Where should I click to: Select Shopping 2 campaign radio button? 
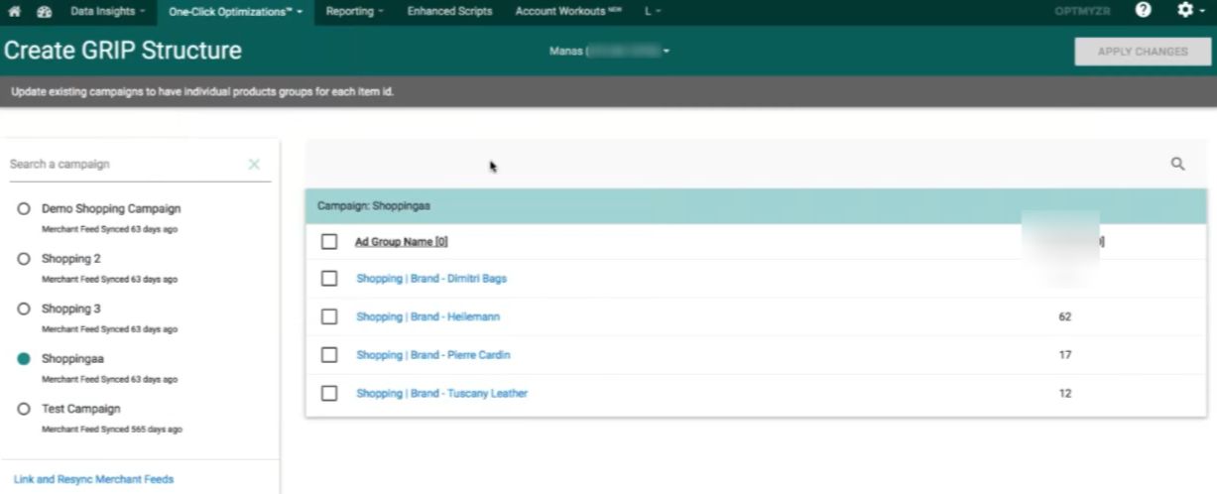24,259
